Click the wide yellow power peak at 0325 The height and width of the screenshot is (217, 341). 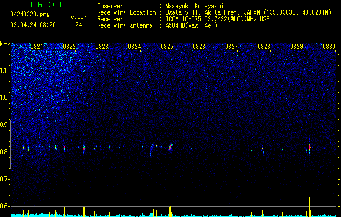tap(170, 211)
